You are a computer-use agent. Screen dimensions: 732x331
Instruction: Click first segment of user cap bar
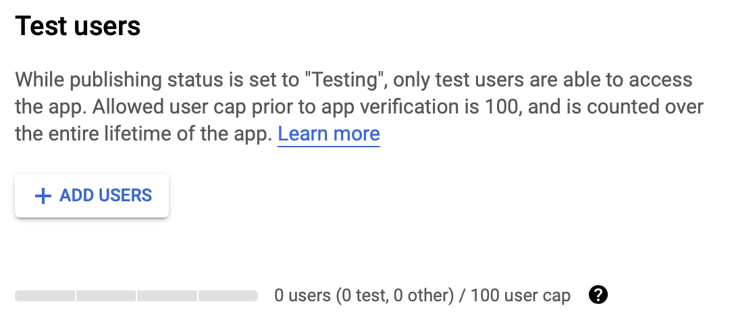[45, 295]
